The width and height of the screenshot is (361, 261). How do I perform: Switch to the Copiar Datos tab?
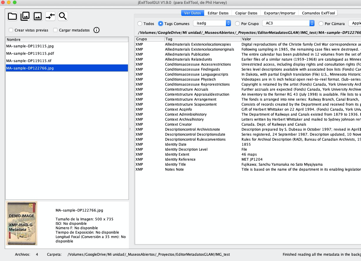(246, 13)
